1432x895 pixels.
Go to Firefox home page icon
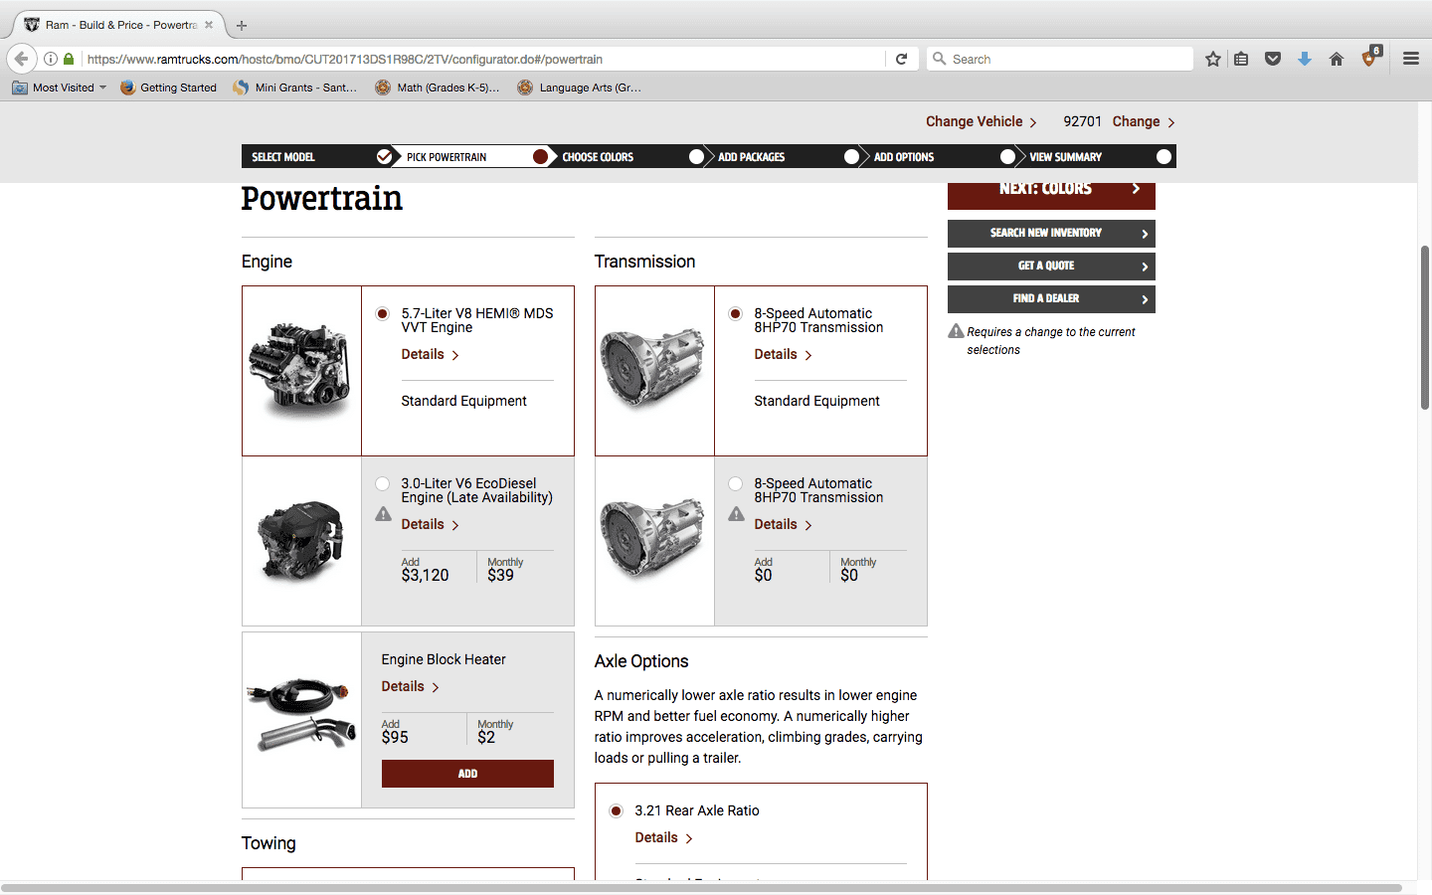(x=1337, y=59)
